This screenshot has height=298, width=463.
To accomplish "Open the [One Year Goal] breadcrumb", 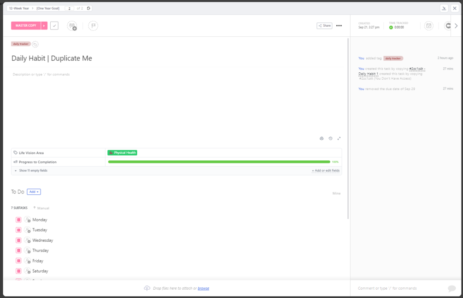I will pos(48,8).
